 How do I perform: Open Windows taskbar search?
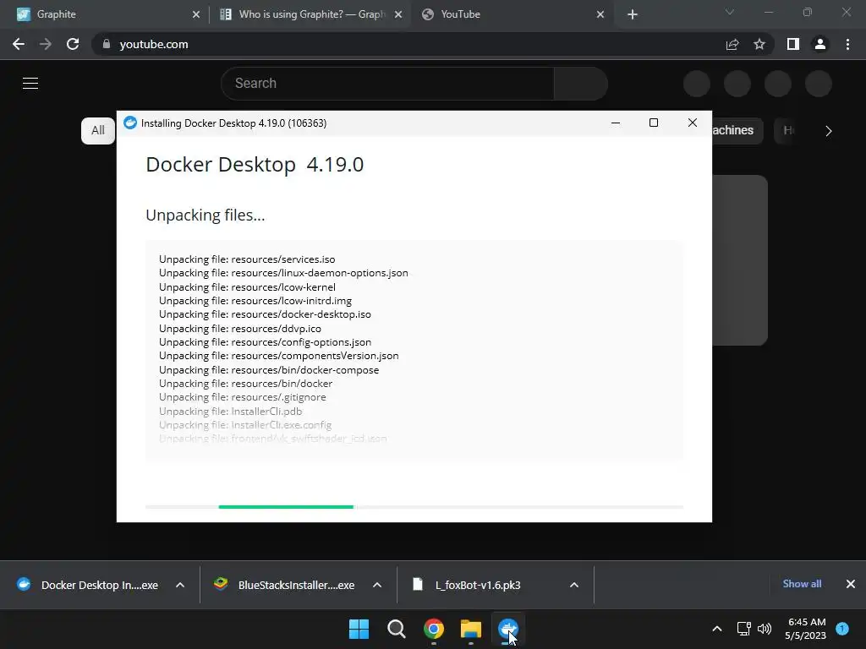[396, 629]
